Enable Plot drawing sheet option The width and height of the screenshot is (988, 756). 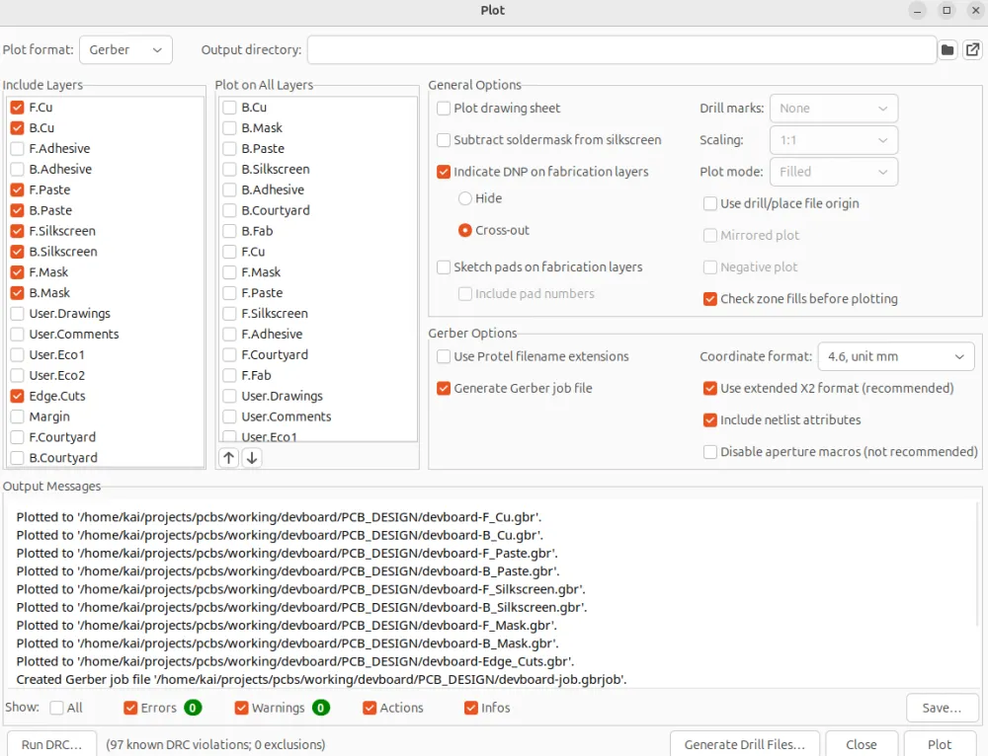tap(444, 109)
